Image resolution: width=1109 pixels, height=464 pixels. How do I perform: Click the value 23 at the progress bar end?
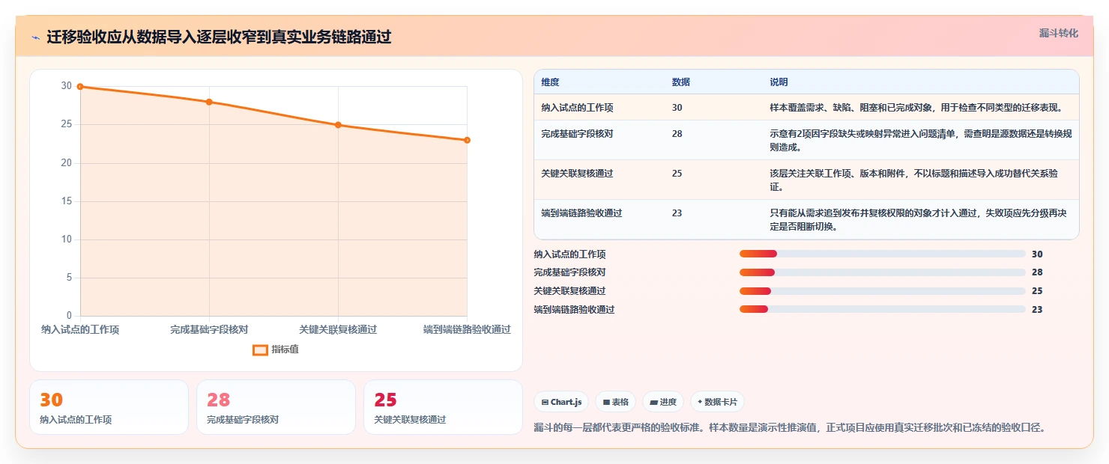(x=1037, y=310)
